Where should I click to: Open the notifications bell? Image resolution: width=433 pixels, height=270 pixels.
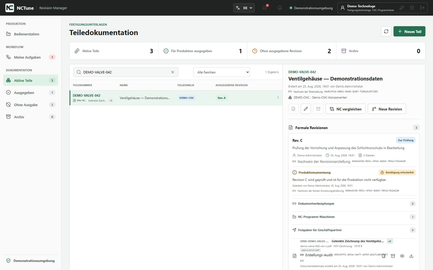(x=280, y=8)
